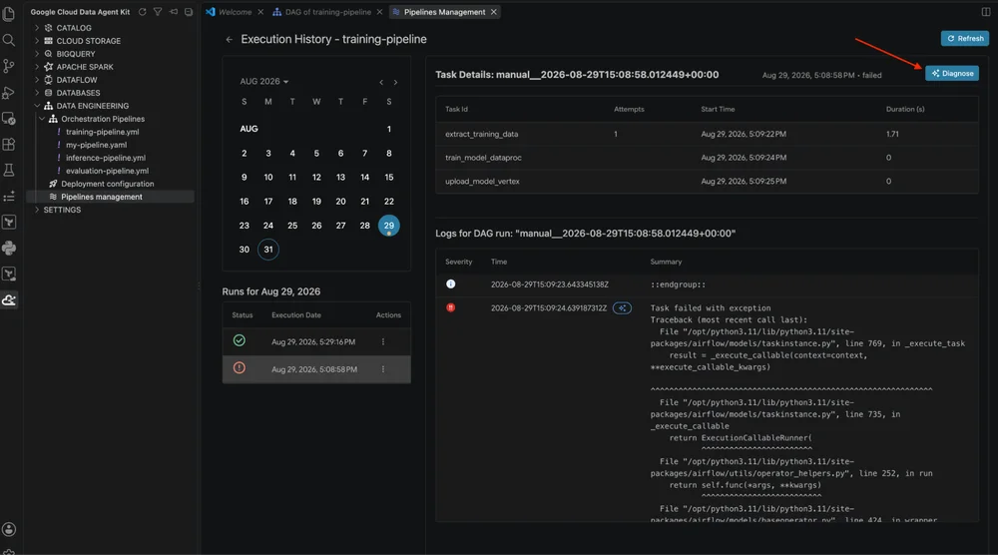Close the Welcome tab
Image resolution: width=998 pixels, height=555 pixels.
click(260, 12)
